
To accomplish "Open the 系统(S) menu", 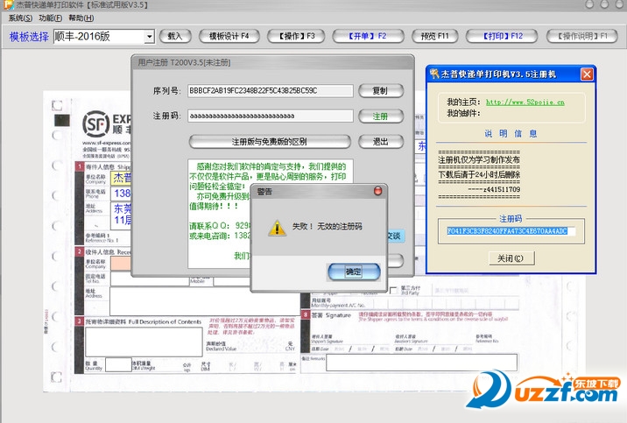I will click(x=20, y=18).
